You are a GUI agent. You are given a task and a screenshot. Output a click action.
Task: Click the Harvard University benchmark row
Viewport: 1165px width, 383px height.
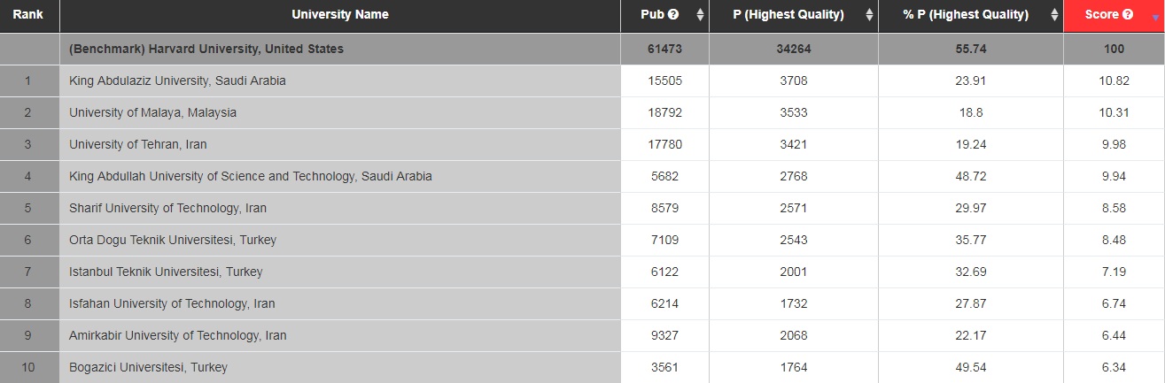(582, 49)
